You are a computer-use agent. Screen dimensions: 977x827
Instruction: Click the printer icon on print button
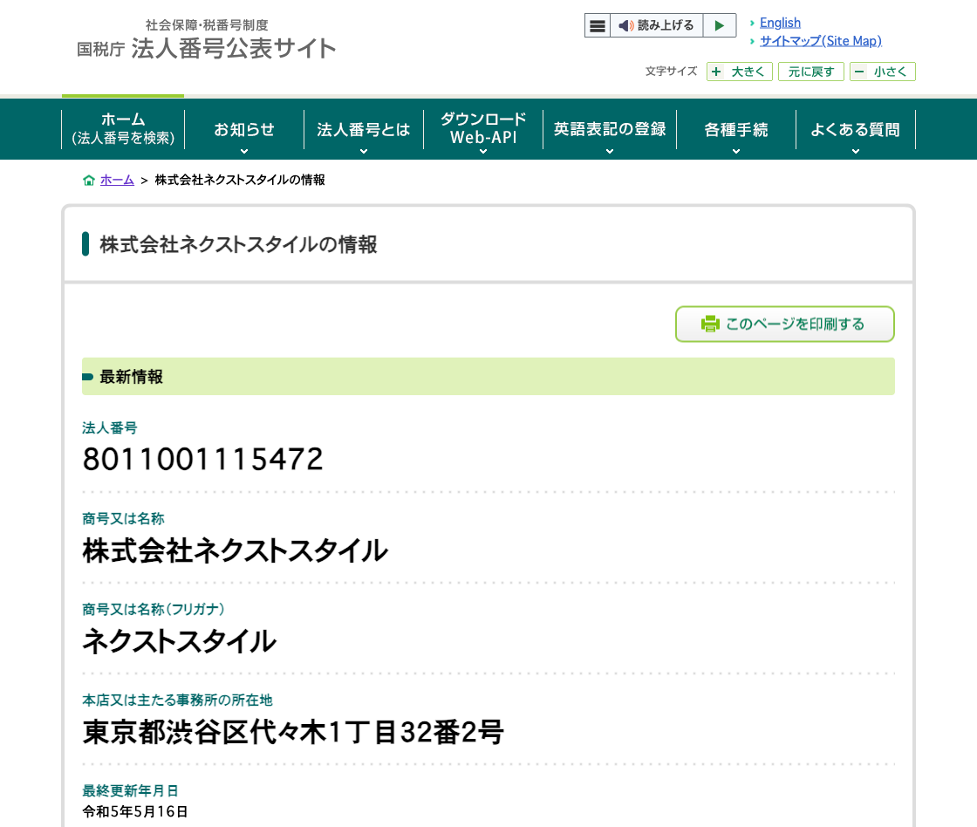(710, 324)
